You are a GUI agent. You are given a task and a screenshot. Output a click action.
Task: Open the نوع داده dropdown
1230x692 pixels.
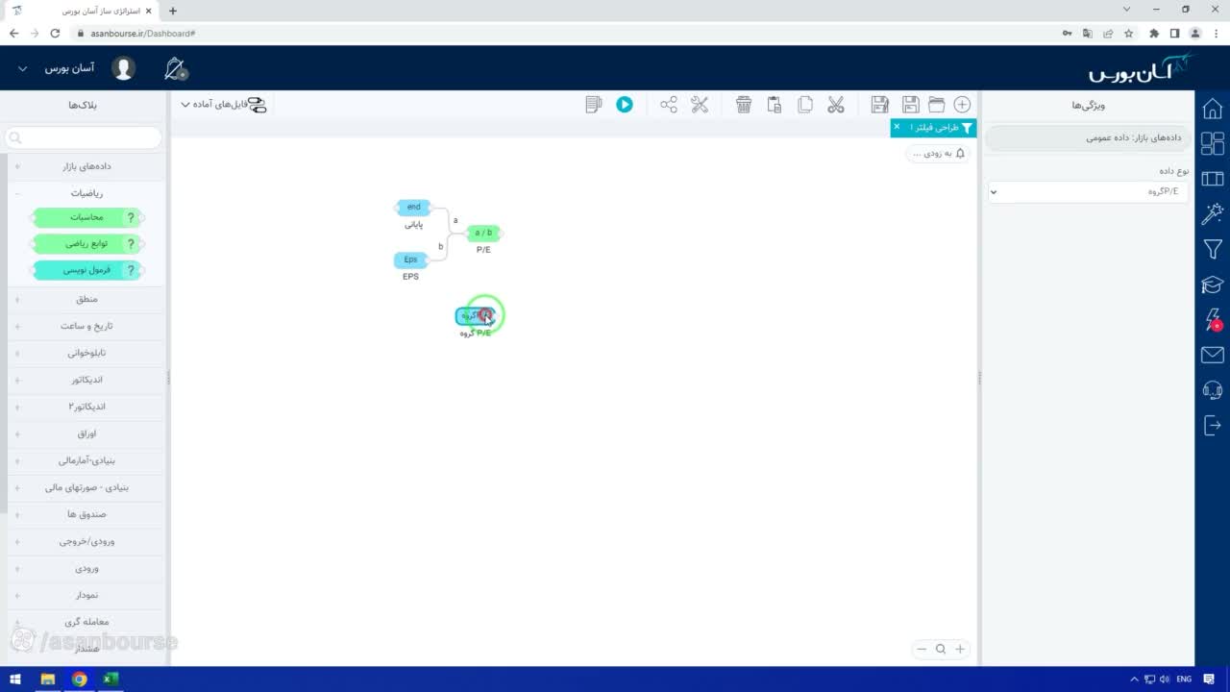click(x=1088, y=191)
